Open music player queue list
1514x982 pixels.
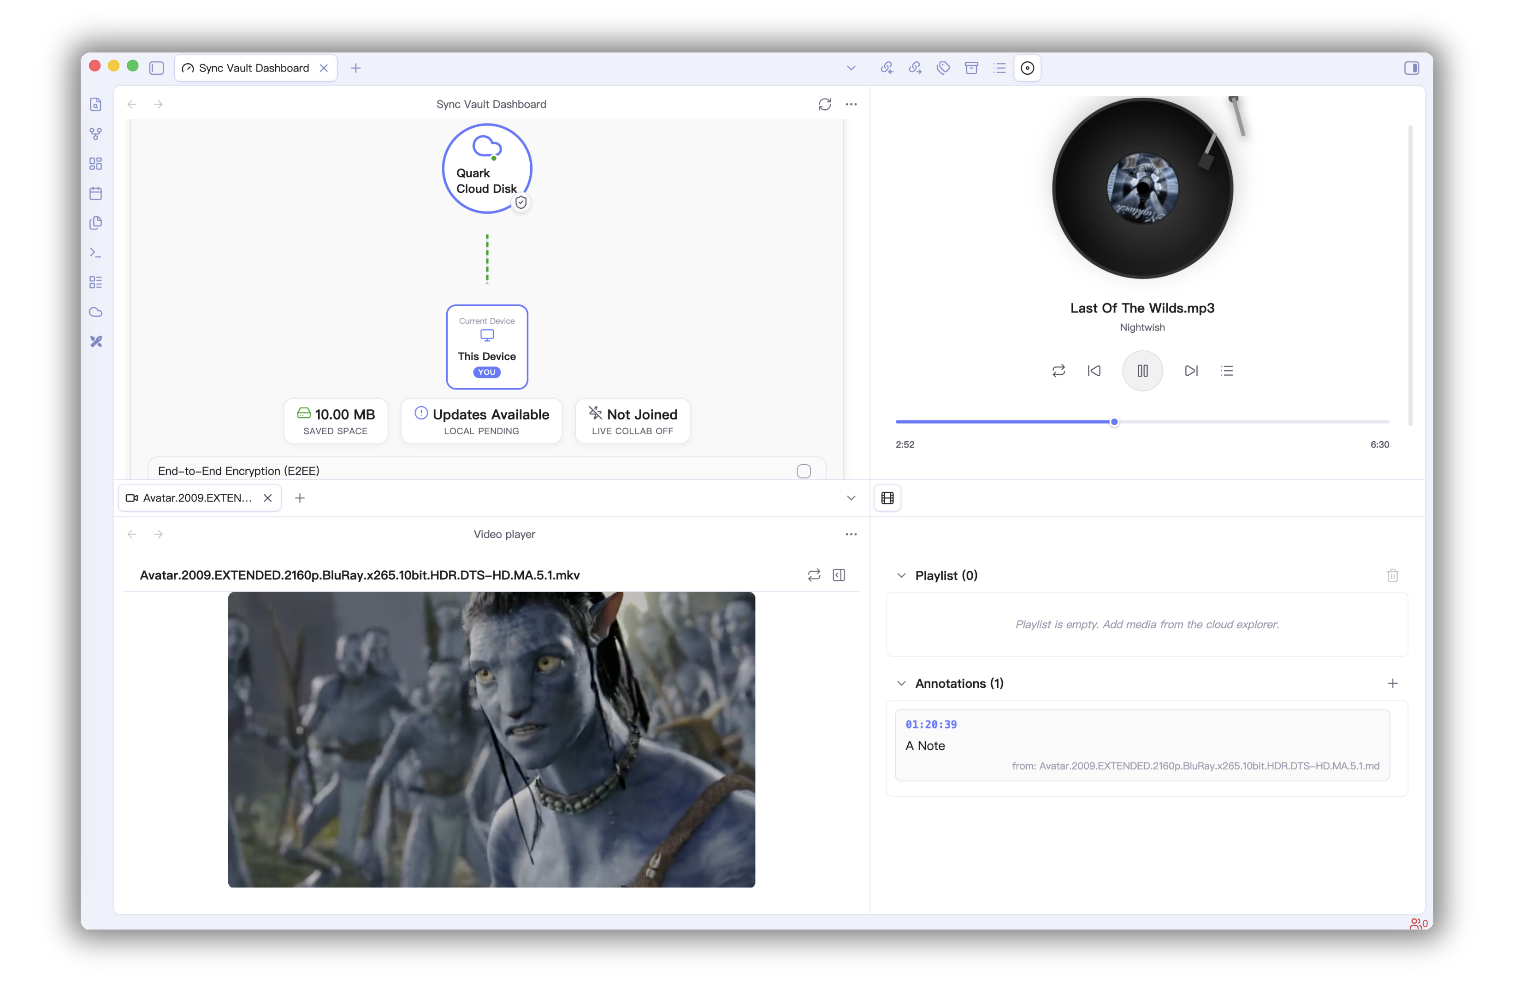click(1227, 371)
